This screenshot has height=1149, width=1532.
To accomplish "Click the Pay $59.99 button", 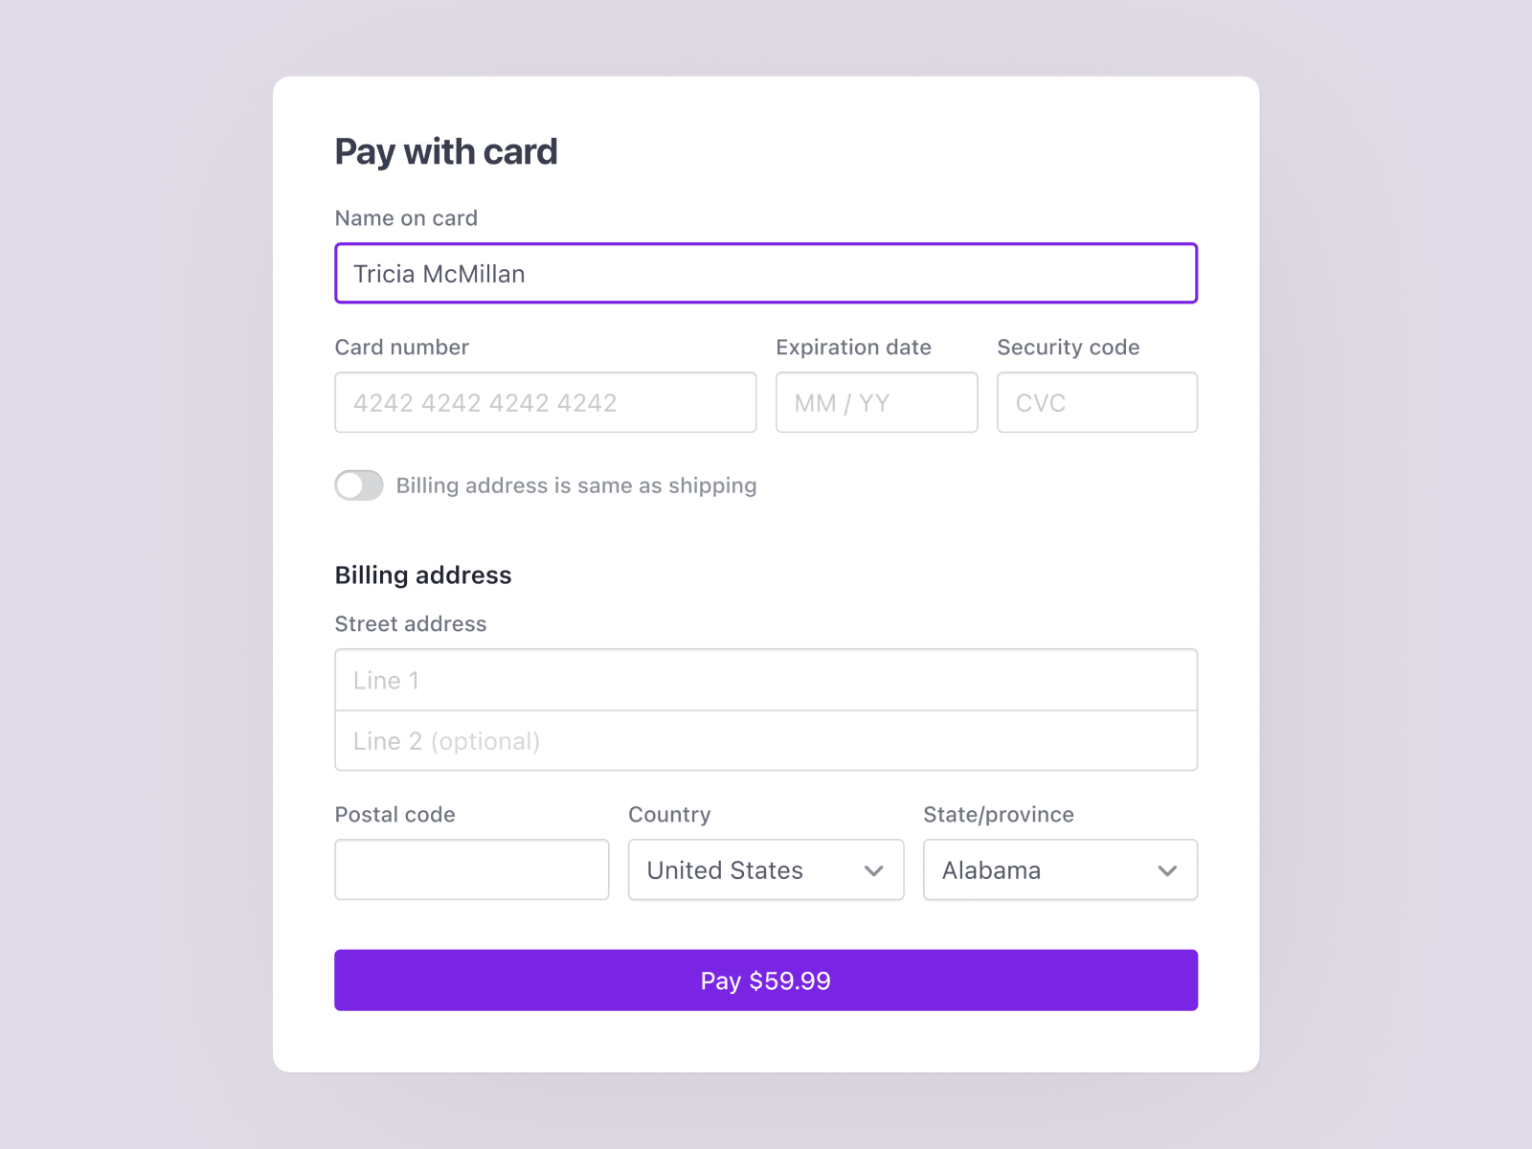I will 765,980.
